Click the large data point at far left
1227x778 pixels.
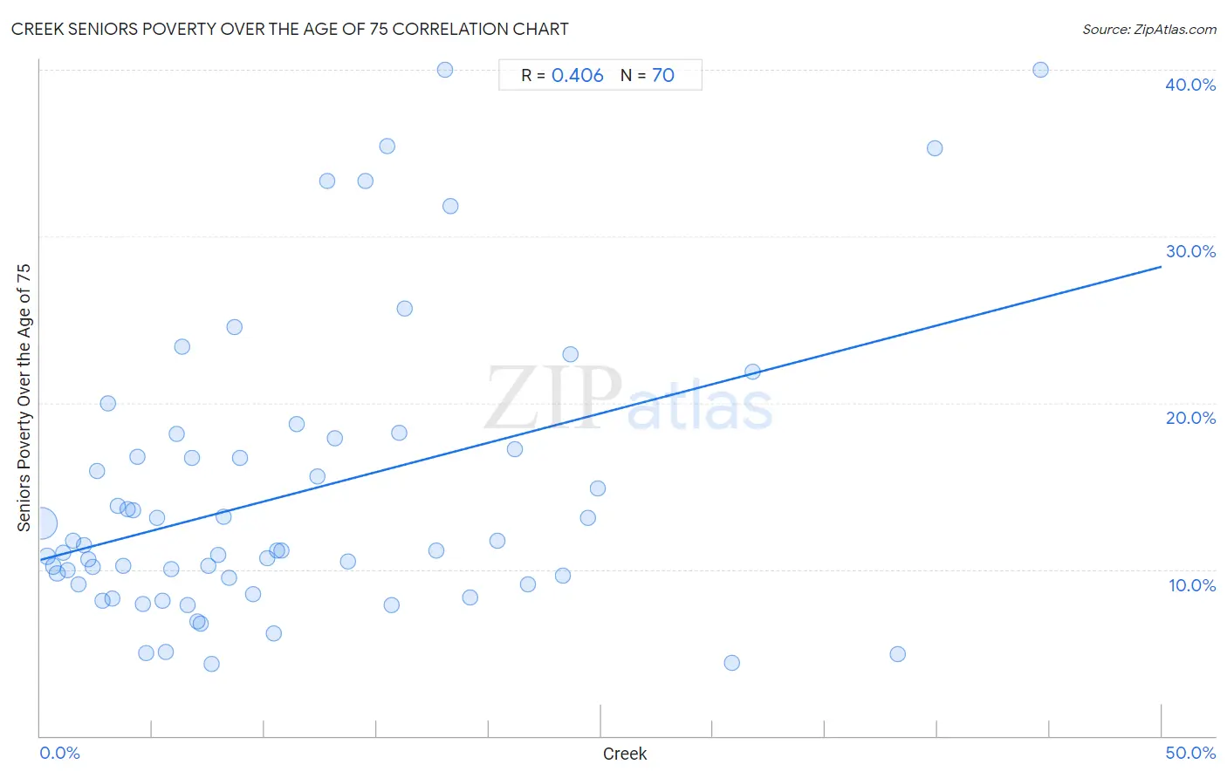(x=40, y=523)
